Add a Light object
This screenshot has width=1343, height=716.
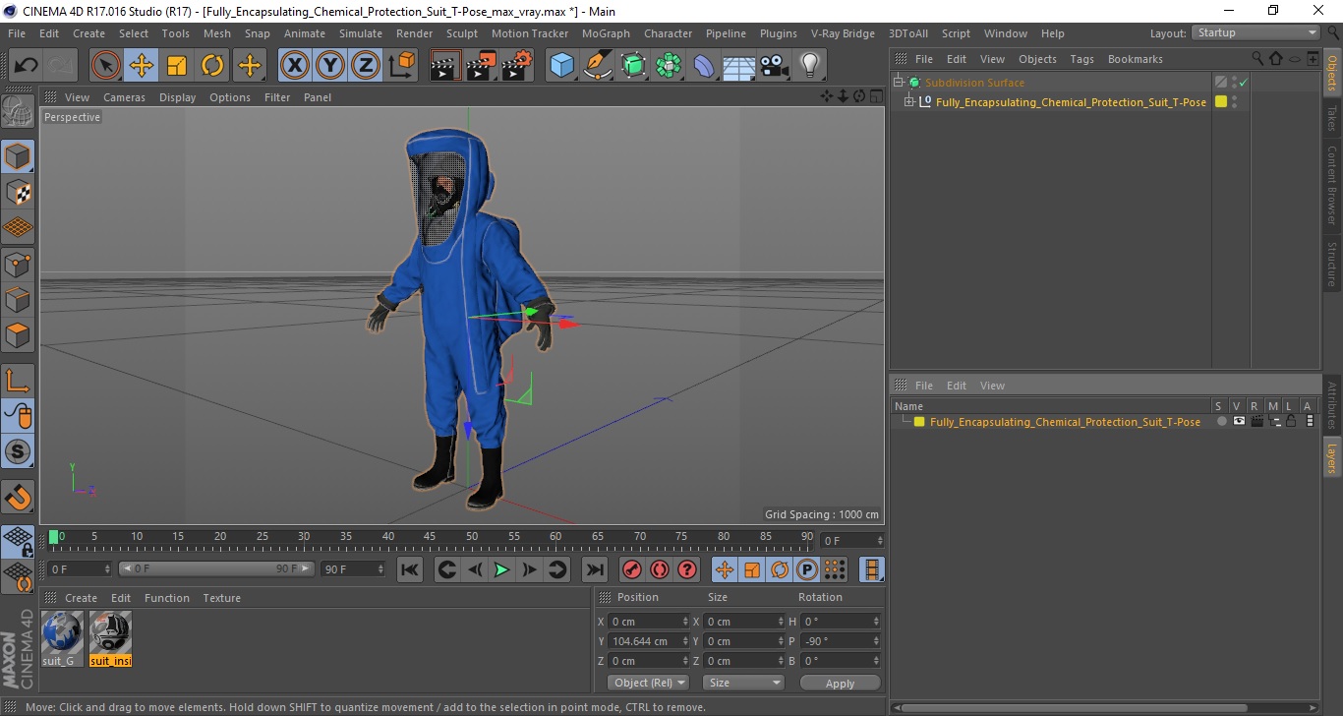point(809,66)
